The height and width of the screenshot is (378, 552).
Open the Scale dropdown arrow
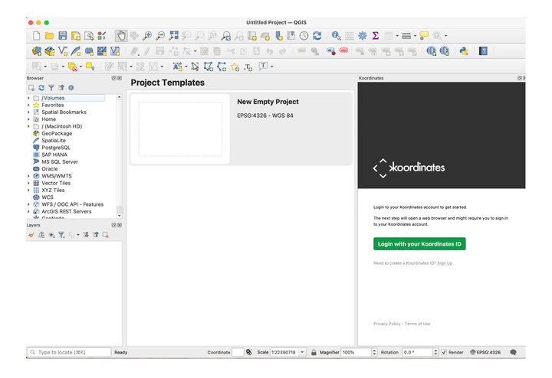click(x=302, y=352)
